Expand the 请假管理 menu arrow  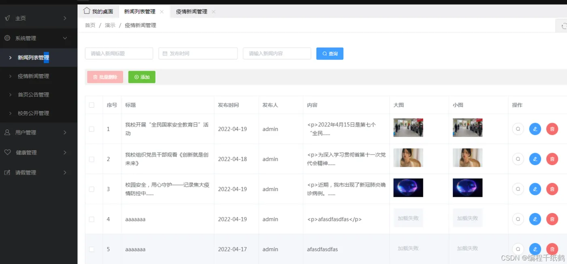65,172
